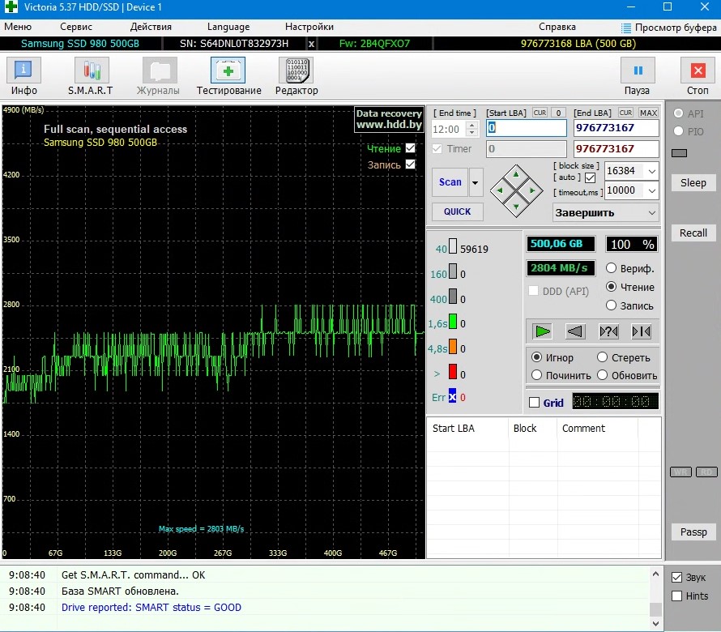Click the right arrow of the navigation diamond
The width and height of the screenshot is (721, 632).
532,190
